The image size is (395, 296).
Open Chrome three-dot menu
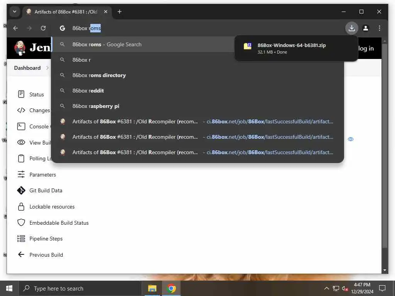pos(380,28)
